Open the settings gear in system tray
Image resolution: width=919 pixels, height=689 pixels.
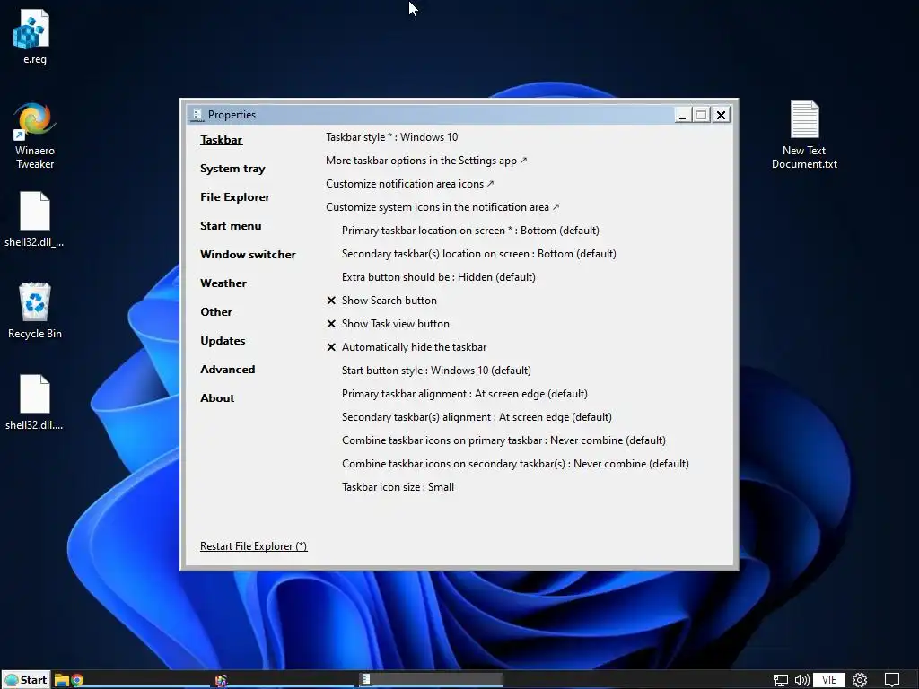860,680
